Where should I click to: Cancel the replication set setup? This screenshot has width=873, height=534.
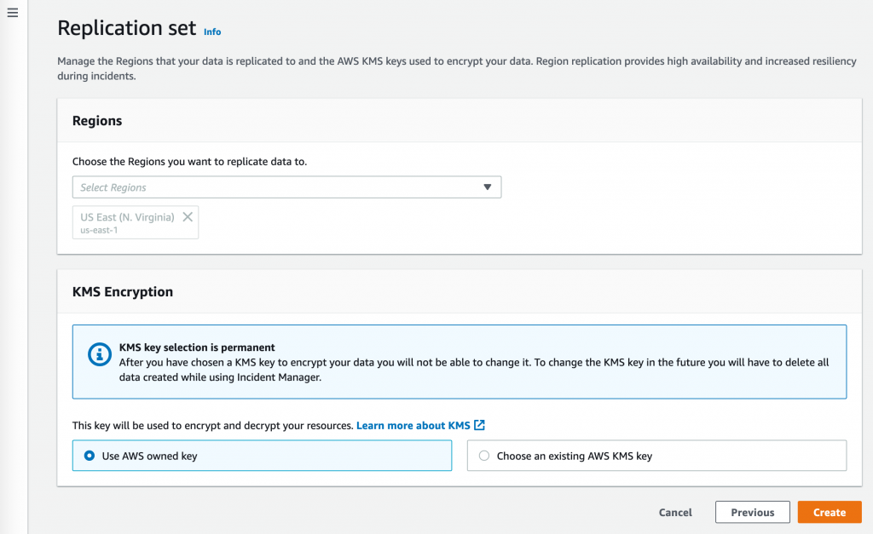pyautogui.click(x=674, y=512)
